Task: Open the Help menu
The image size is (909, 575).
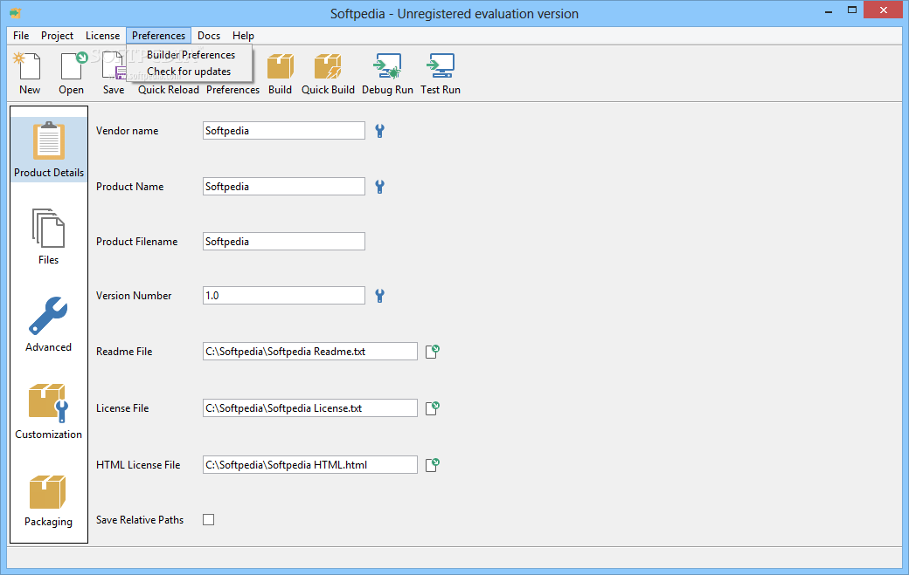Action: (244, 36)
